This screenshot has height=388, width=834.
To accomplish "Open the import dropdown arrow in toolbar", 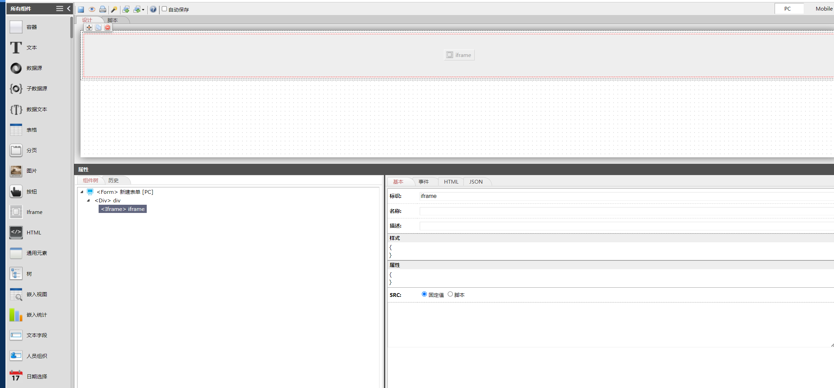I will [143, 10].
